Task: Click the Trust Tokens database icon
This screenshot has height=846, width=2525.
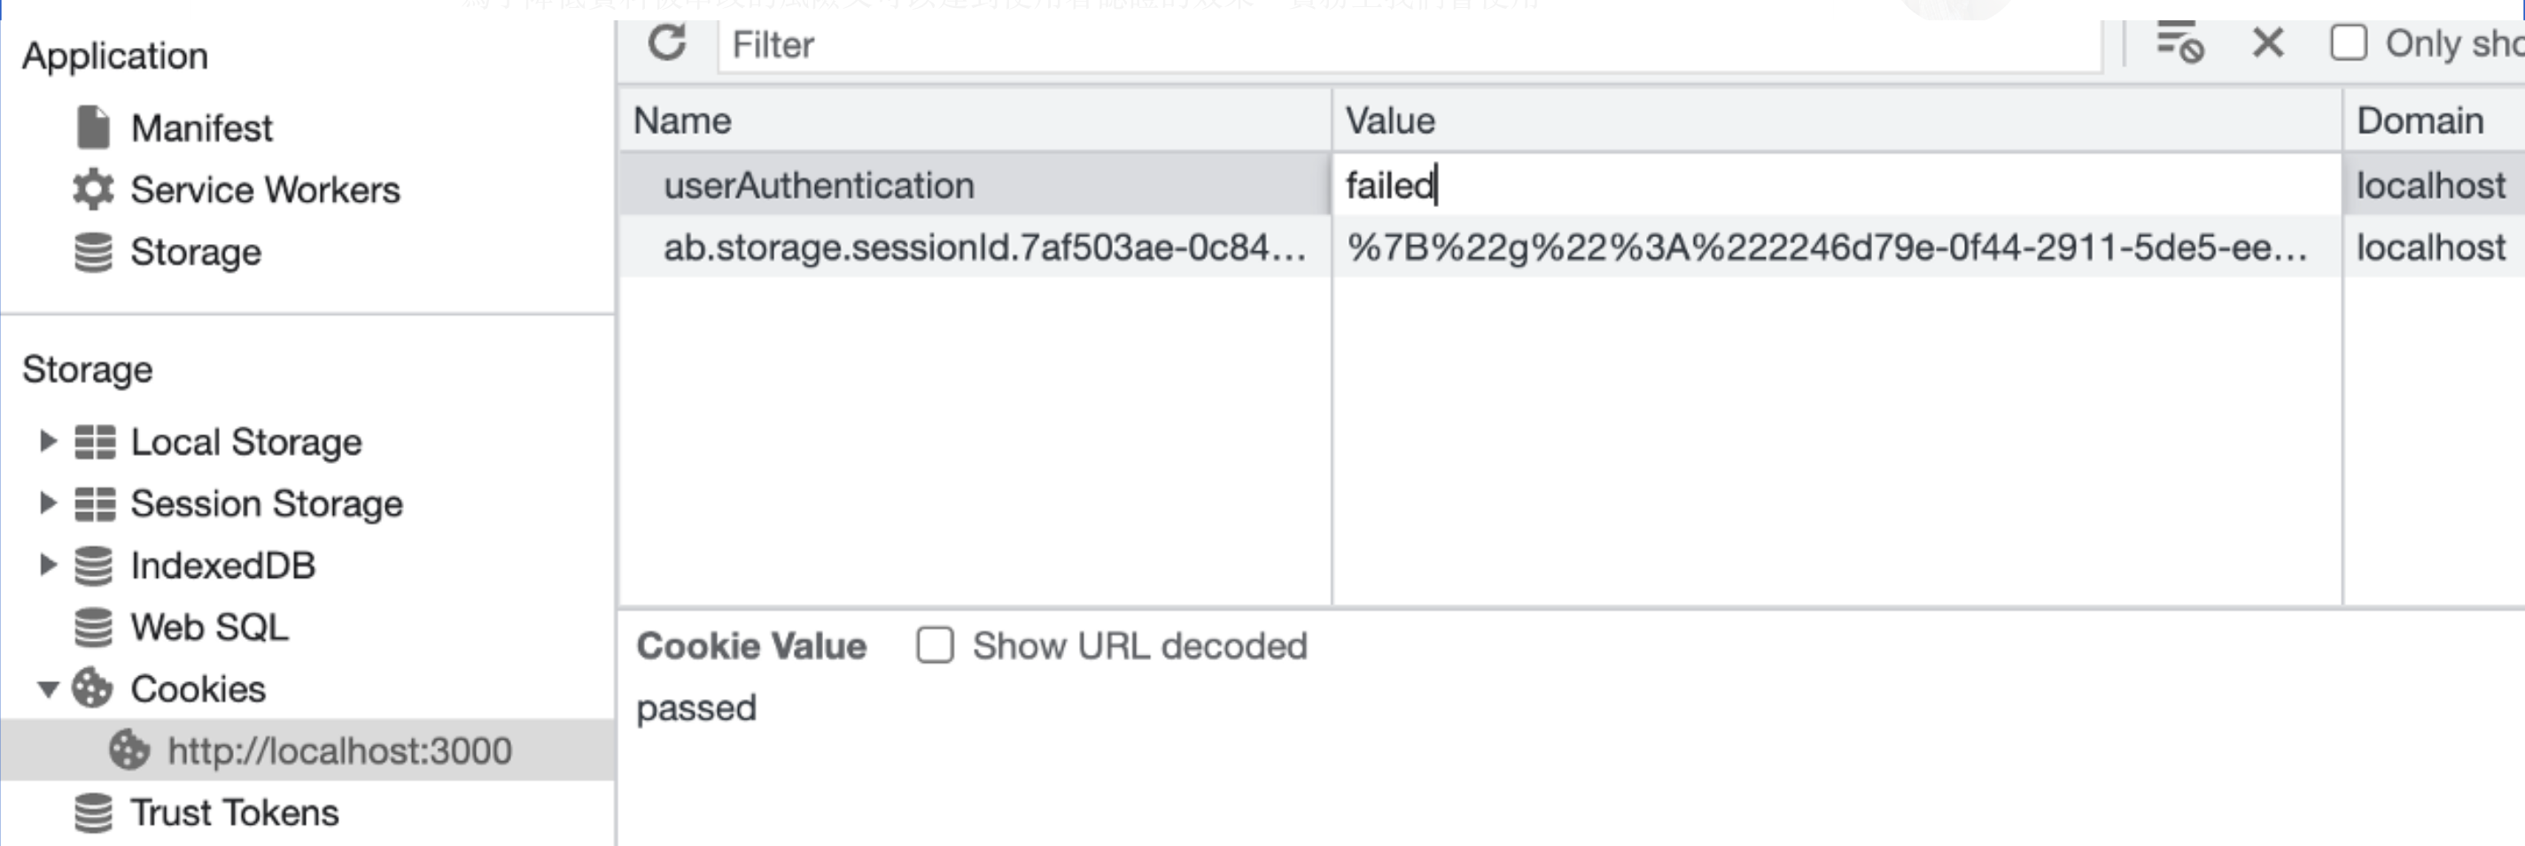Action: pyautogui.click(x=93, y=812)
